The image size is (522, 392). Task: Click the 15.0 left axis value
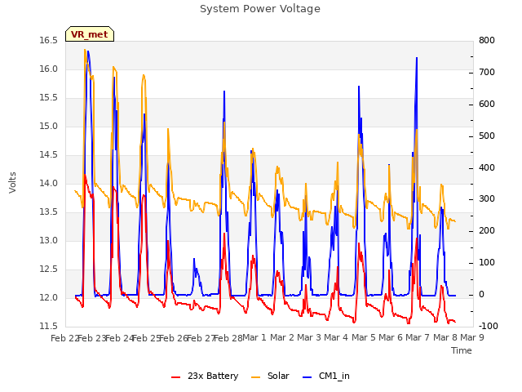pos(49,127)
